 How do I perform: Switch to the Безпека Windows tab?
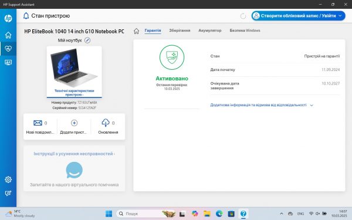coord(245,31)
